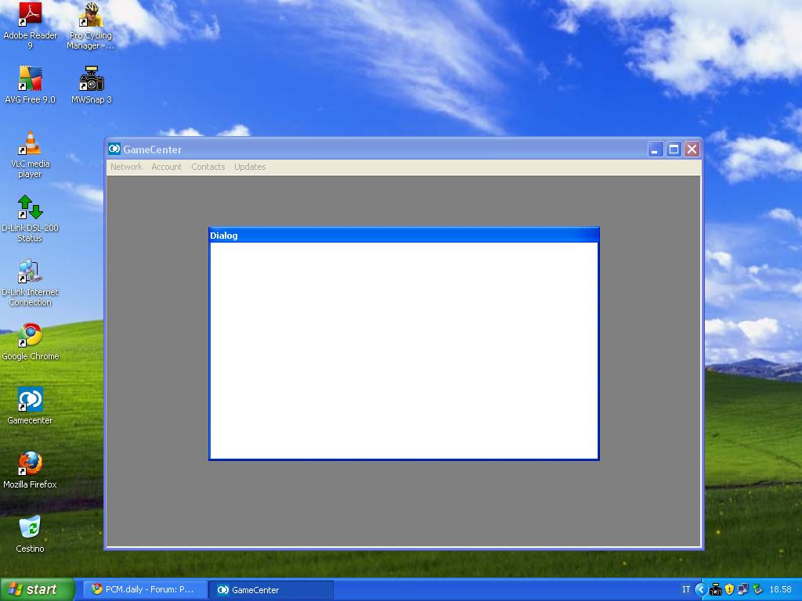Click the MWSnap 3 desktop icon
The image size is (802, 601).
92,79
